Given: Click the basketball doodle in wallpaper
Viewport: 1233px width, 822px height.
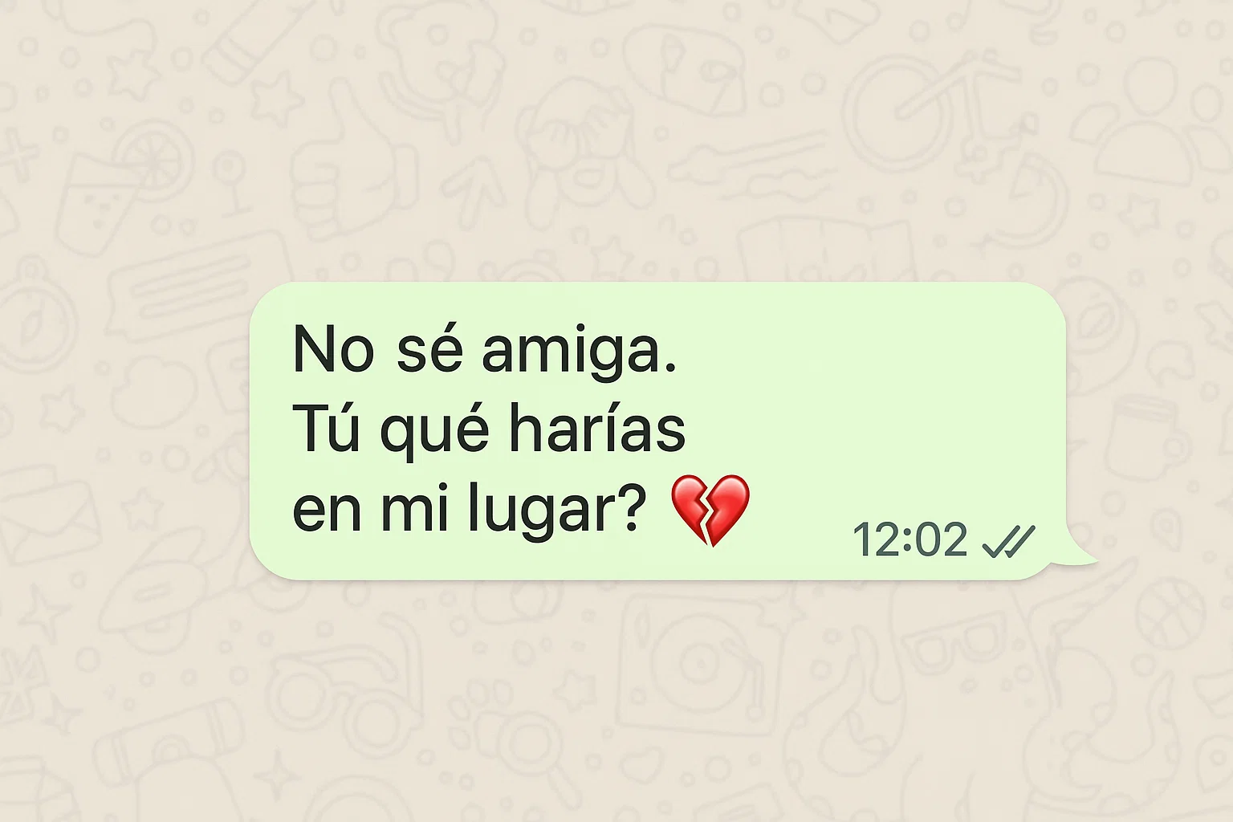Looking at the screenshot, I should coord(1170,612).
